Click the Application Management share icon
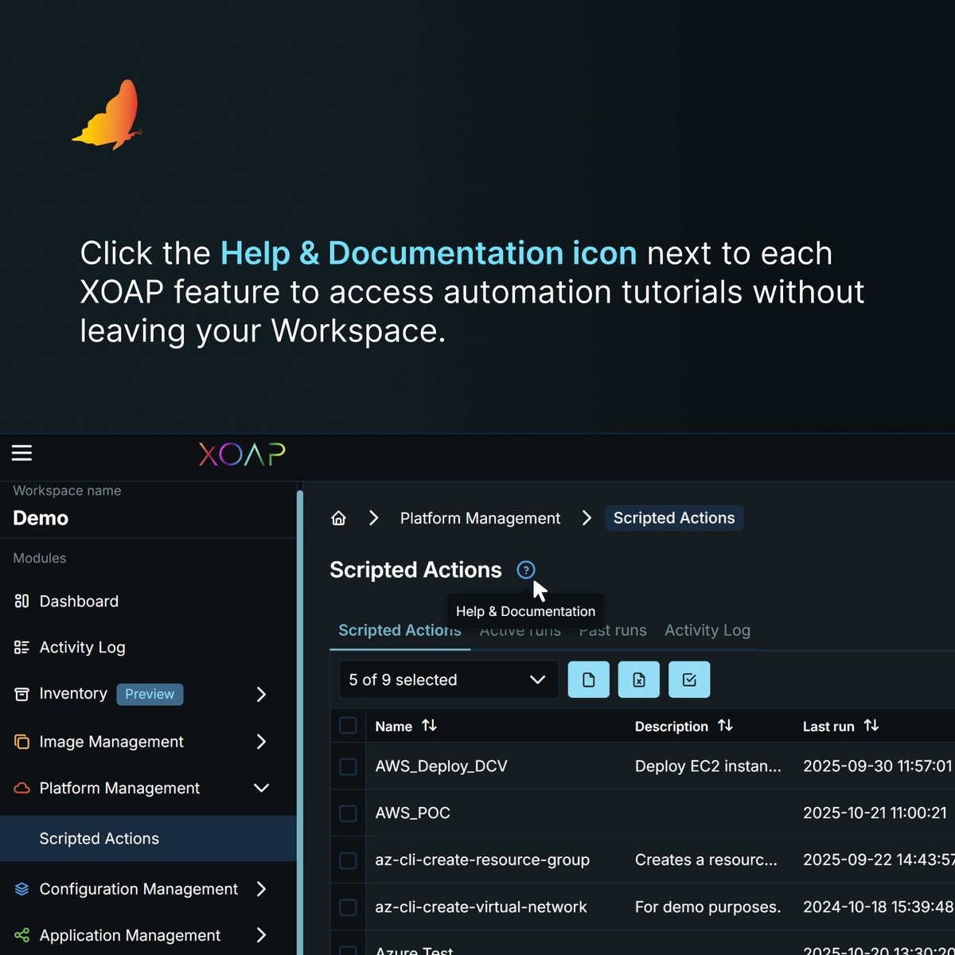Viewport: 955px width, 955px height. 21,935
